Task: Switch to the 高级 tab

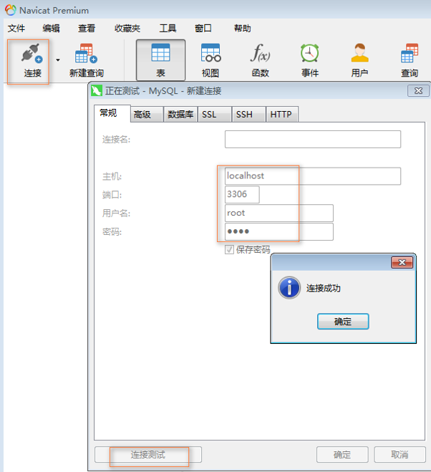Action: pos(147,115)
